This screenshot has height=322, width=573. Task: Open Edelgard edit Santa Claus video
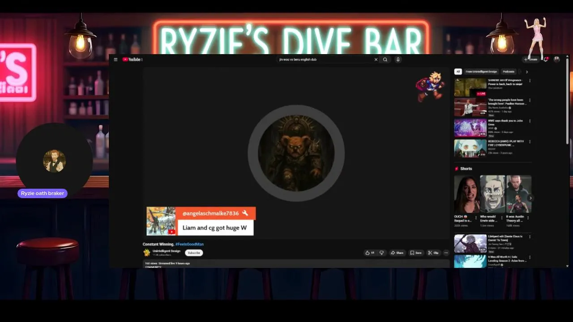[x=470, y=243]
